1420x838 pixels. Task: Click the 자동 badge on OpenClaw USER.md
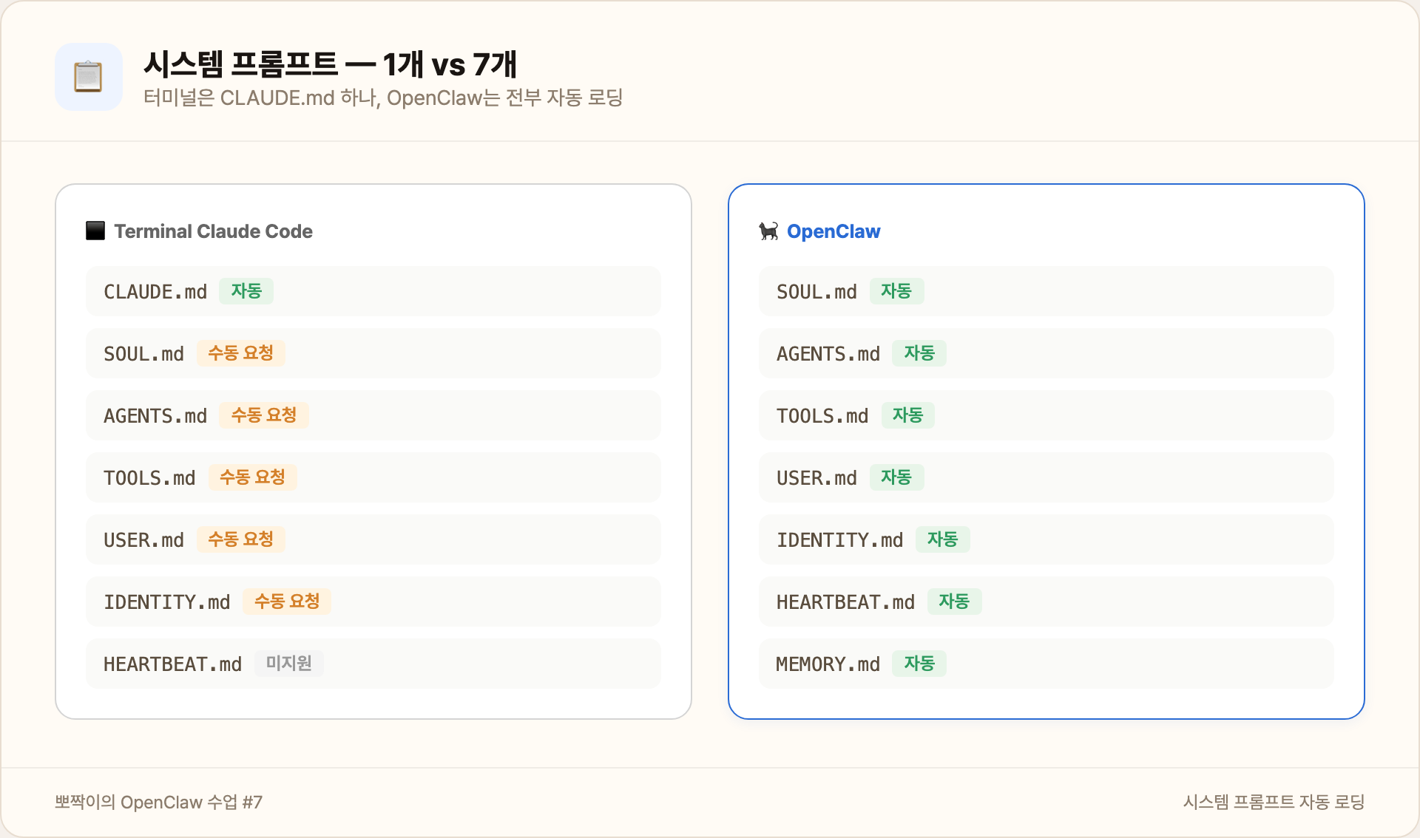(897, 477)
